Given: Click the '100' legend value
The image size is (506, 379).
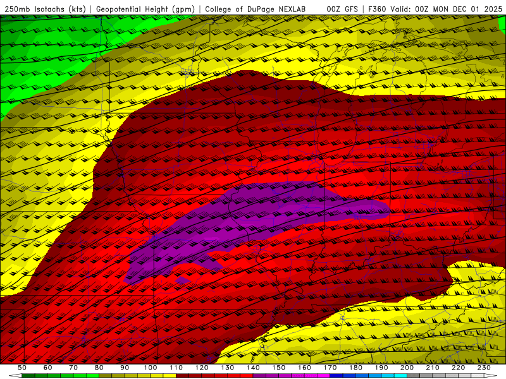Looking at the screenshot, I should [x=151, y=368].
